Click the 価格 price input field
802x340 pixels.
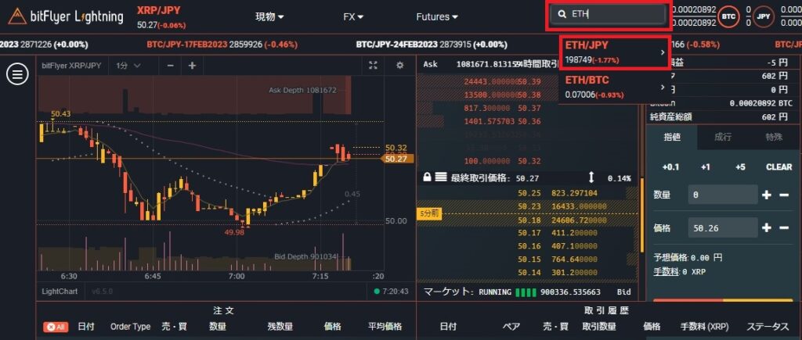coord(723,227)
